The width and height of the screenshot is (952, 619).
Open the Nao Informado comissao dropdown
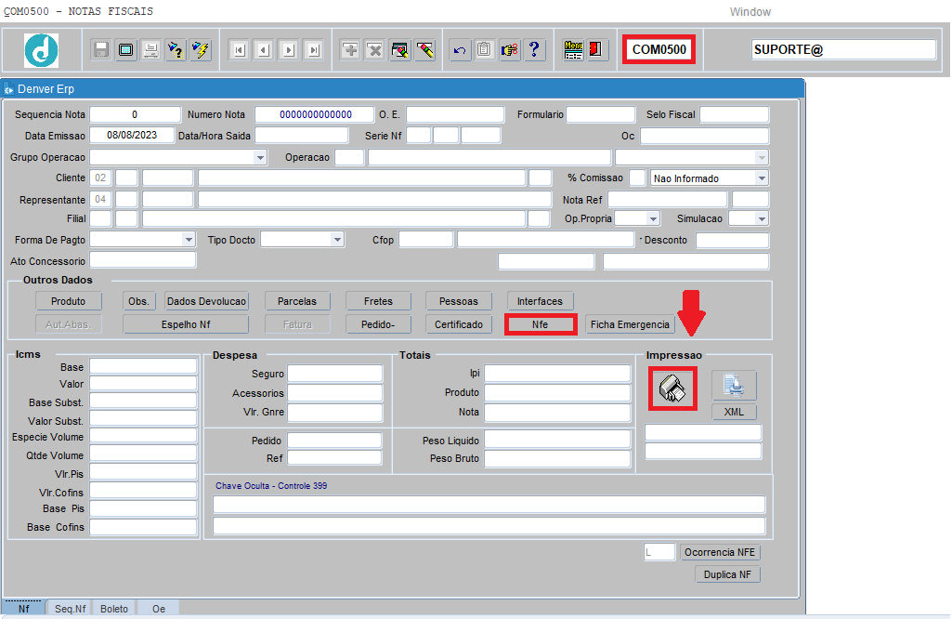pyautogui.click(x=762, y=178)
